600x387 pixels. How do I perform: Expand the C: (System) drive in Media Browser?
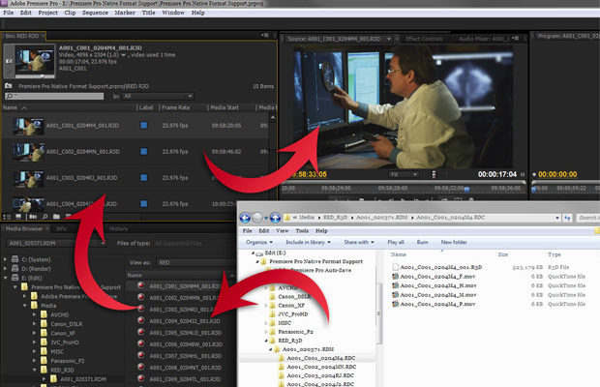click(5, 259)
